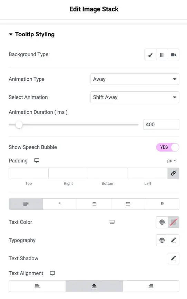187x299 pixels.
Task: Change padding px unit selector
Action: point(172,161)
